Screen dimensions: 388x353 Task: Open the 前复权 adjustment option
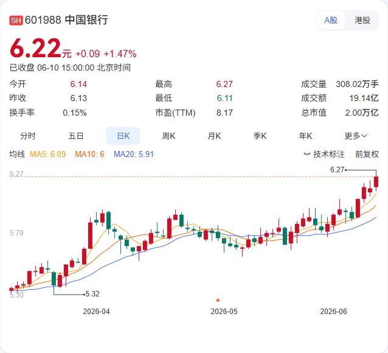pyautogui.click(x=367, y=155)
